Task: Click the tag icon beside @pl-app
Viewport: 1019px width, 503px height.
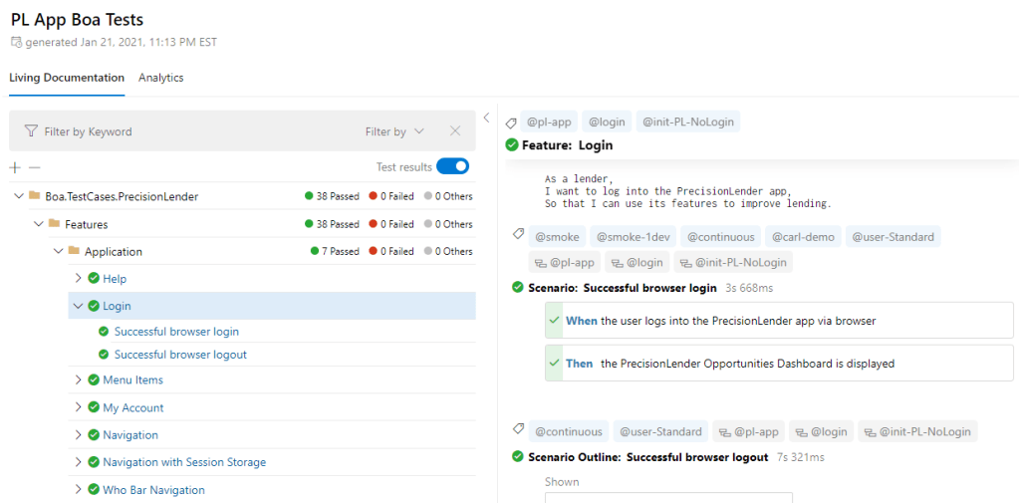Action: click(x=512, y=123)
